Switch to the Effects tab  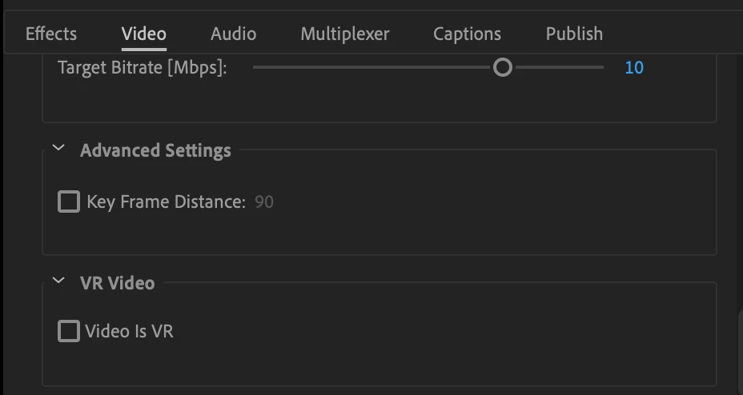51,34
